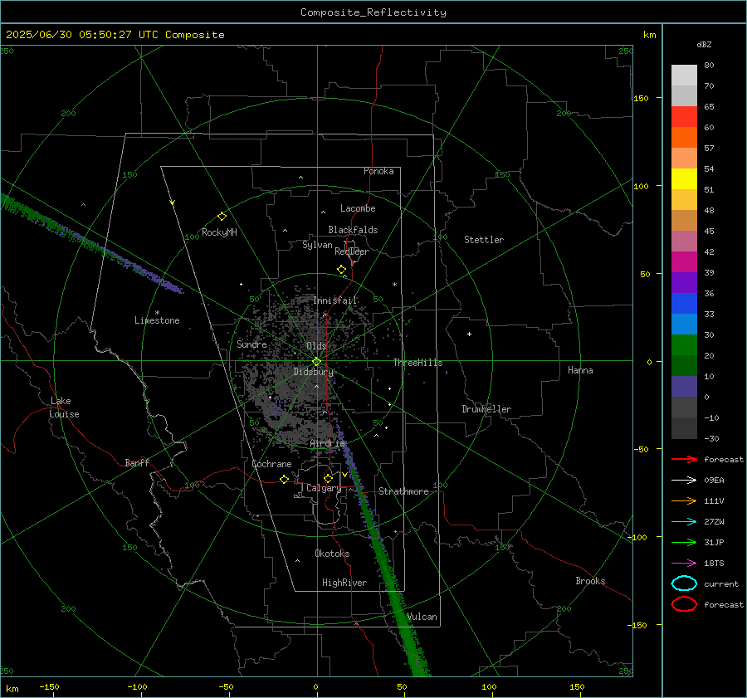Image resolution: width=747 pixels, height=698 pixels.
Task: Click the current legend text
Action: click(x=721, y=583)
